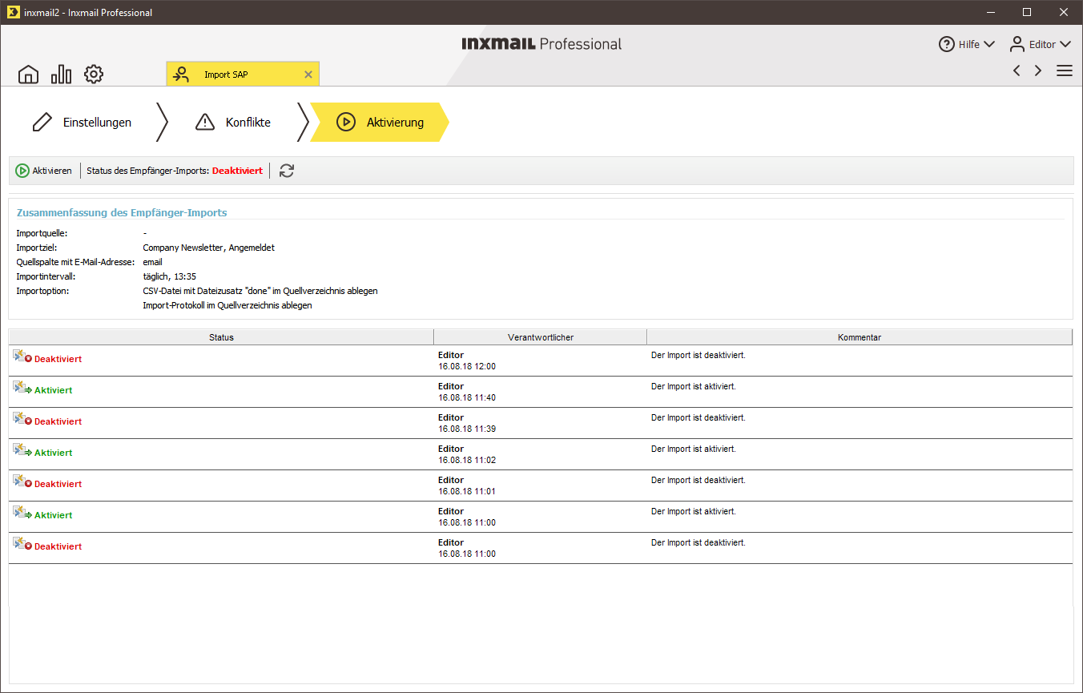This screenshot has height=693, width=1083.
Task: Click the Status column header
Action: coord(221,337)
